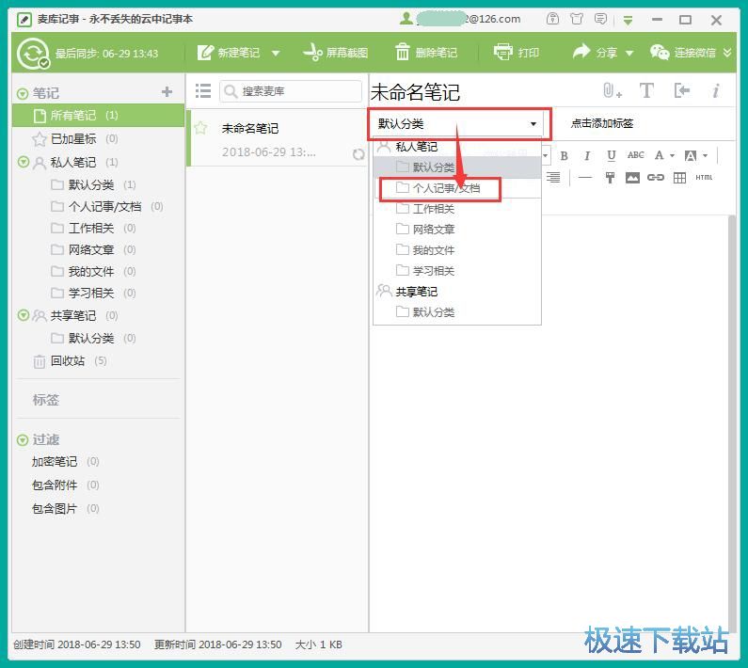Screen dimensions: 748x668
Task: Click the 分享 share button
Action: (595, 52)
